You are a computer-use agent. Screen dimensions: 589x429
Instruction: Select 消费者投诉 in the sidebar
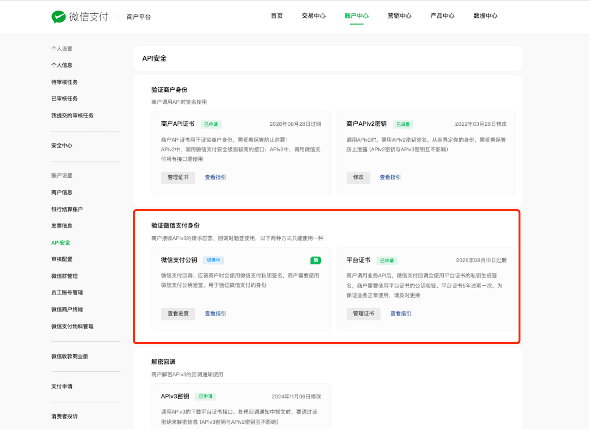click(x=64, y=416)
